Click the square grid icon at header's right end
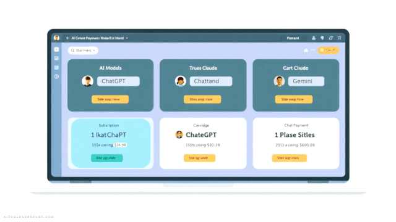 pyautogui.click(x=340, y=38)
